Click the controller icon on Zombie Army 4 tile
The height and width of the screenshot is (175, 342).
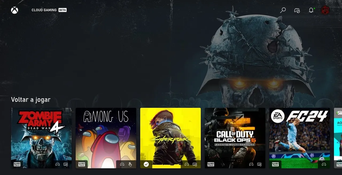coord(57,164)
